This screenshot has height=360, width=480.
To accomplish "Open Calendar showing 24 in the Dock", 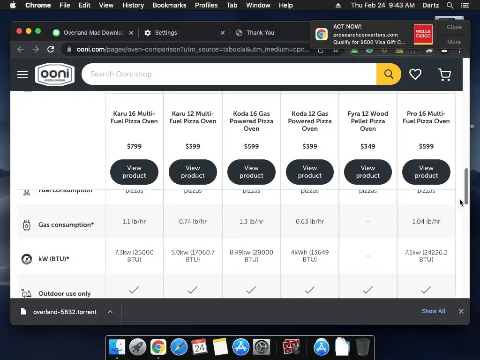I will coord(199,347).
